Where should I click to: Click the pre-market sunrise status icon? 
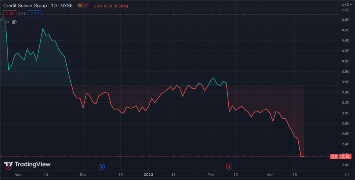pyautogui.click(x=80, y=5)
